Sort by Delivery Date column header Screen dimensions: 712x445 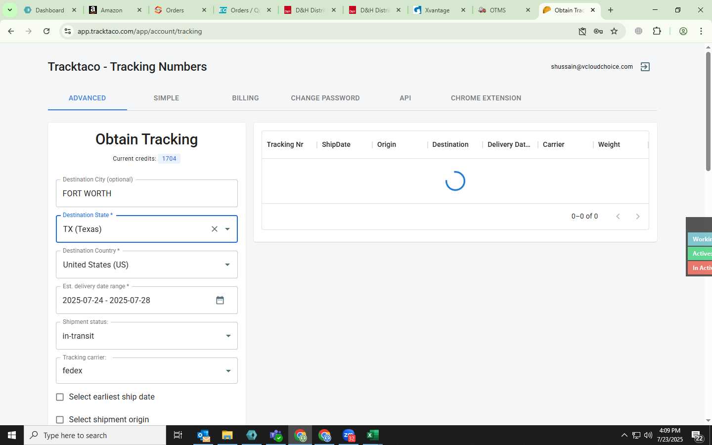(509, 144)
